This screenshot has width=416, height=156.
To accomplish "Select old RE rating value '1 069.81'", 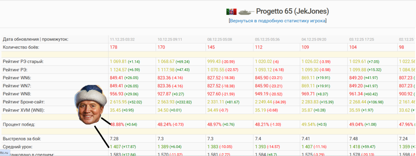I will coord(118,61).
